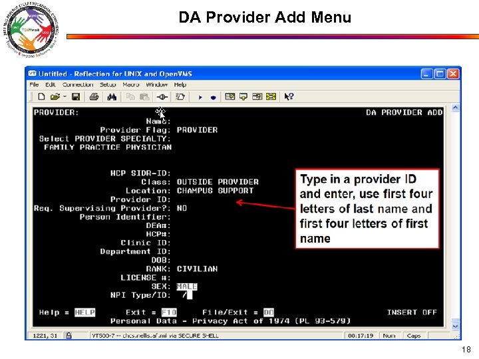Click the NO supervising provider value
Viewport: 479px width, 359px height.
click(x=182, y=208)
